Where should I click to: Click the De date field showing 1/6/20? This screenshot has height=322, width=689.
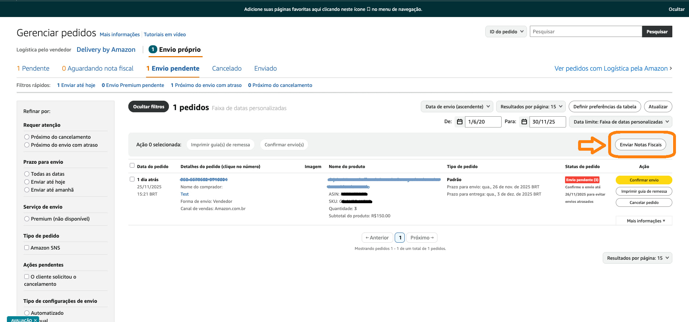pos(483,122)
